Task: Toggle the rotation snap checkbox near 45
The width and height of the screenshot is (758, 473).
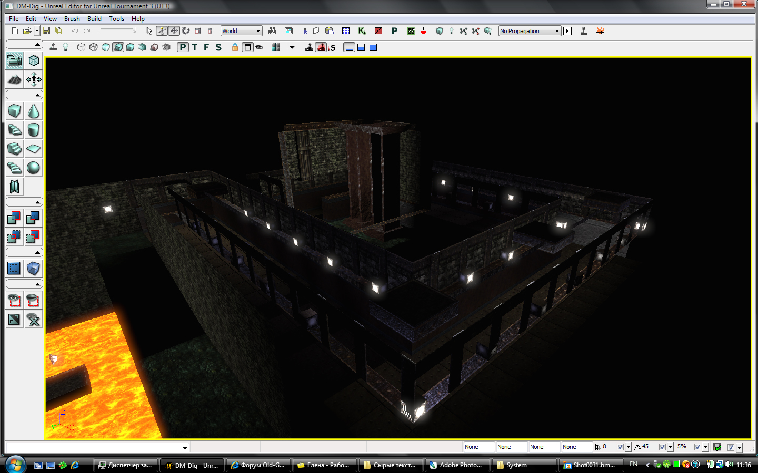Action: tap(662, 447)
